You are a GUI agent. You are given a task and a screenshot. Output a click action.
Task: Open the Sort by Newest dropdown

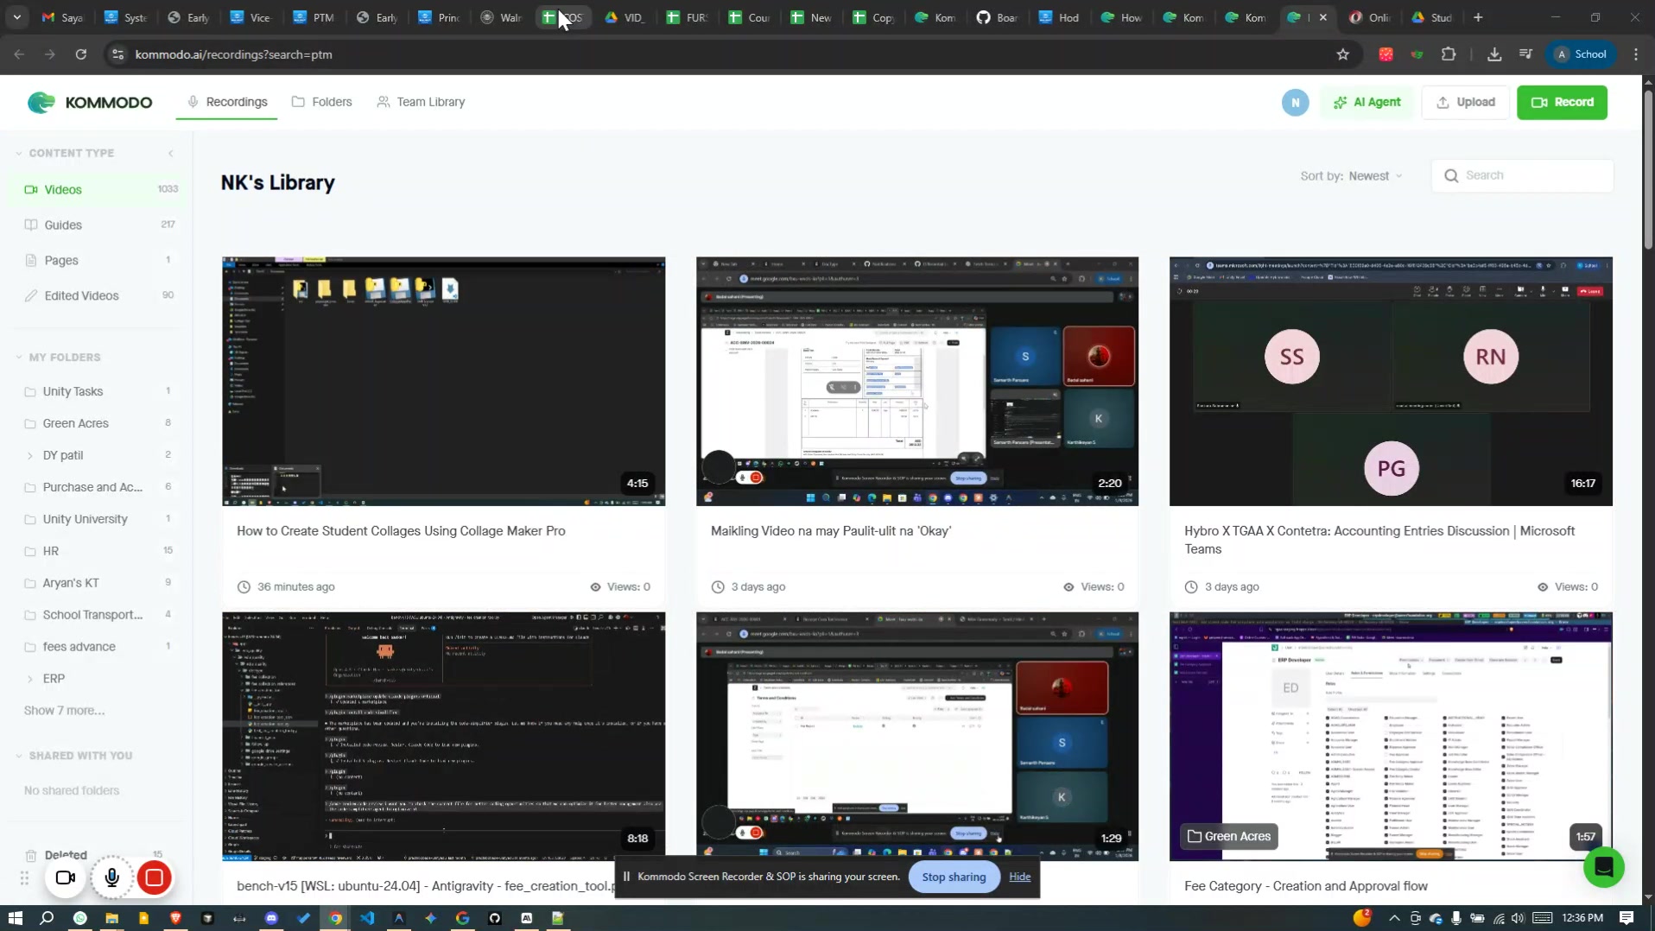tap(1351, 176)
